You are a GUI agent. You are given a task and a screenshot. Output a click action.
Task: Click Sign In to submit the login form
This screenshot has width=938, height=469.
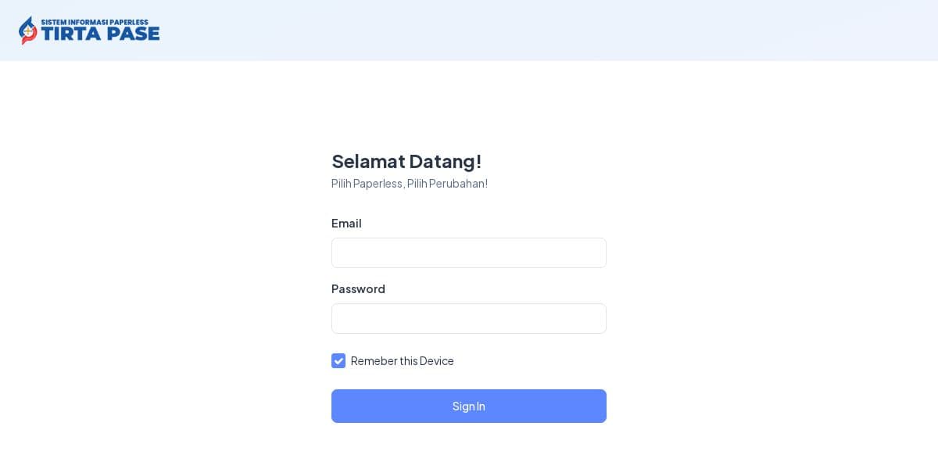[469, 406]
